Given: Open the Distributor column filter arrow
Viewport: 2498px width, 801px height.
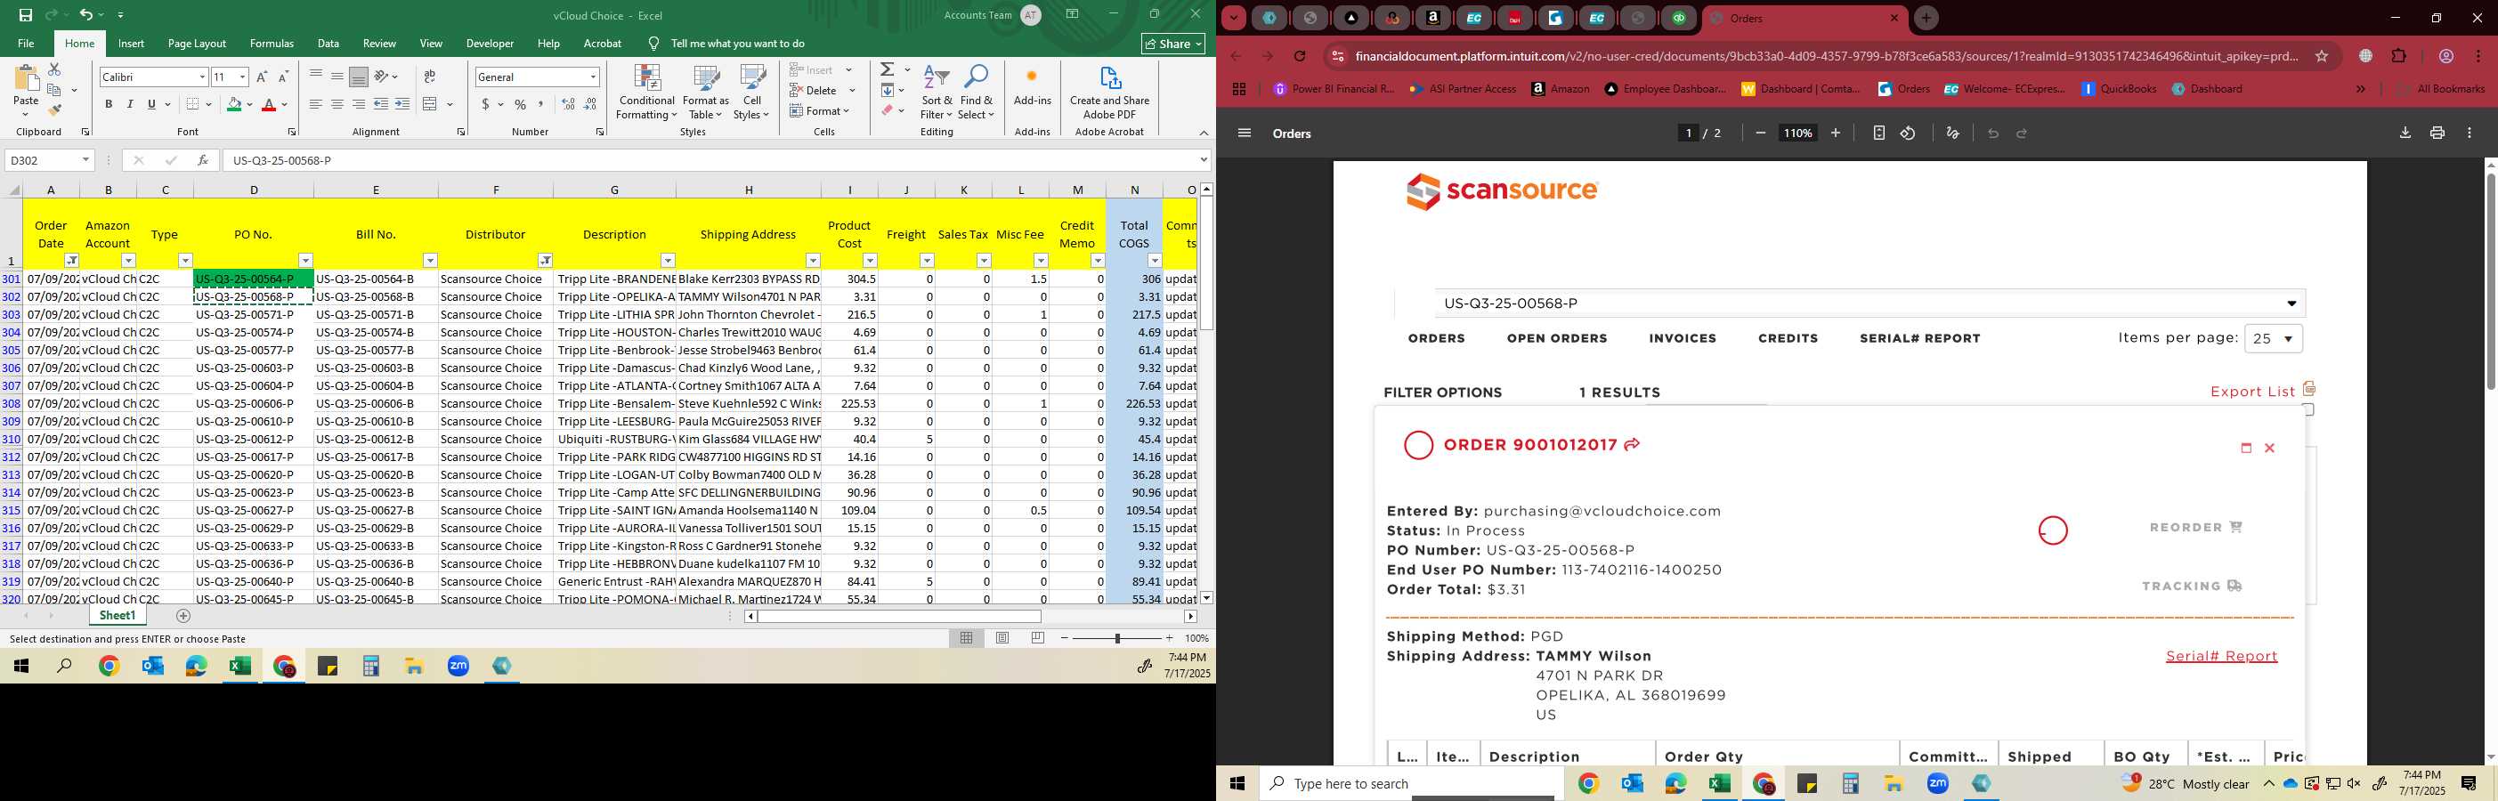Looking at the screenshot, I should click(x=545, y=261).
